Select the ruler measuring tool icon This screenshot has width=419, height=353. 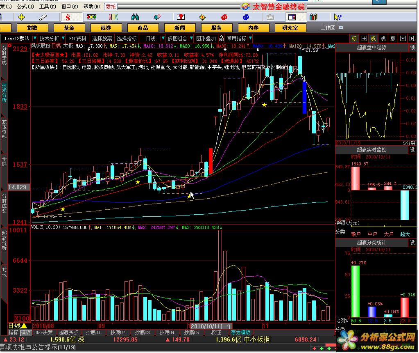tap(43, 17)
